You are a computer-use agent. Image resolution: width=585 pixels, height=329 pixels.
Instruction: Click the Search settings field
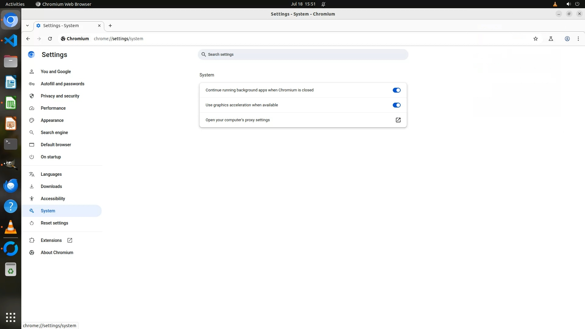tap(303, 55)
